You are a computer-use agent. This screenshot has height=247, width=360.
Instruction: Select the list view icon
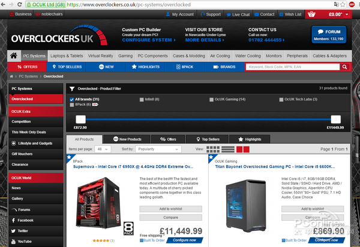tap(228, 150)
